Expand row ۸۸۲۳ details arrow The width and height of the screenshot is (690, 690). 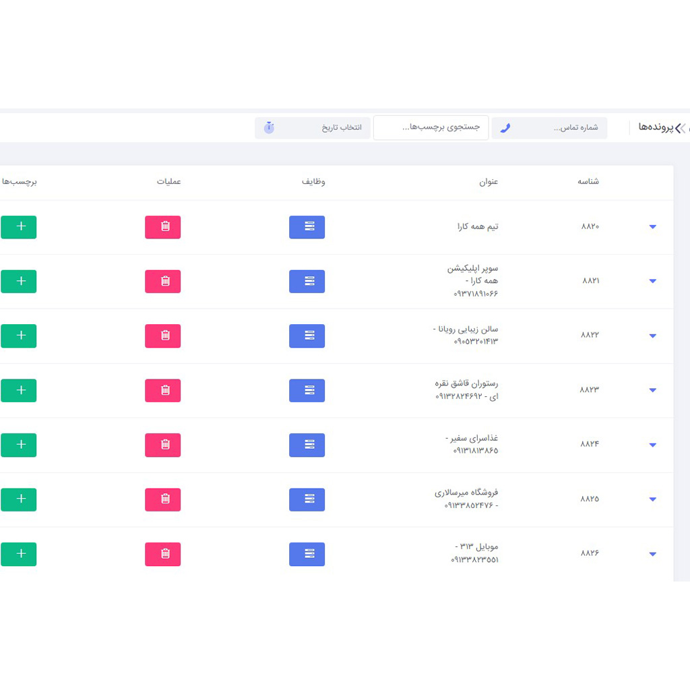pyautogui.click(x=652, y=390)
